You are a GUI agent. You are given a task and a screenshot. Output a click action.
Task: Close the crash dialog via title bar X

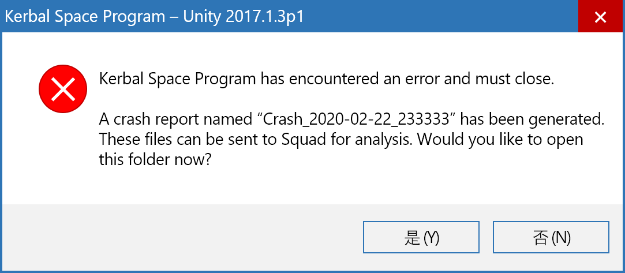point(600,17)
